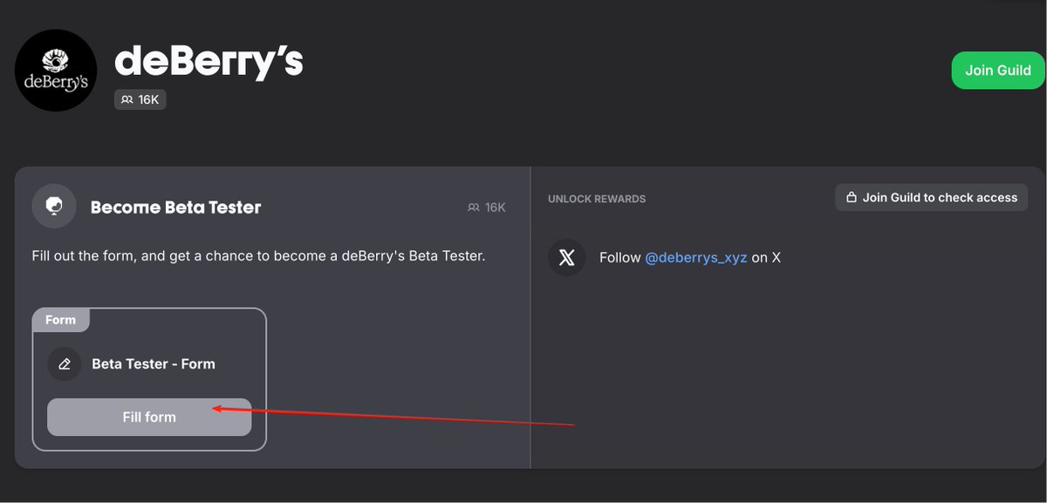Select the deBerry's guild title
This screenshot has height=503, width=1047.
pos(209,62)
